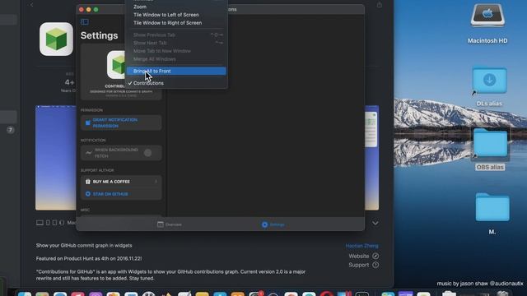Screen dimensions: 527x296
Task: Open the Support link in App Store
Action: 359,265
